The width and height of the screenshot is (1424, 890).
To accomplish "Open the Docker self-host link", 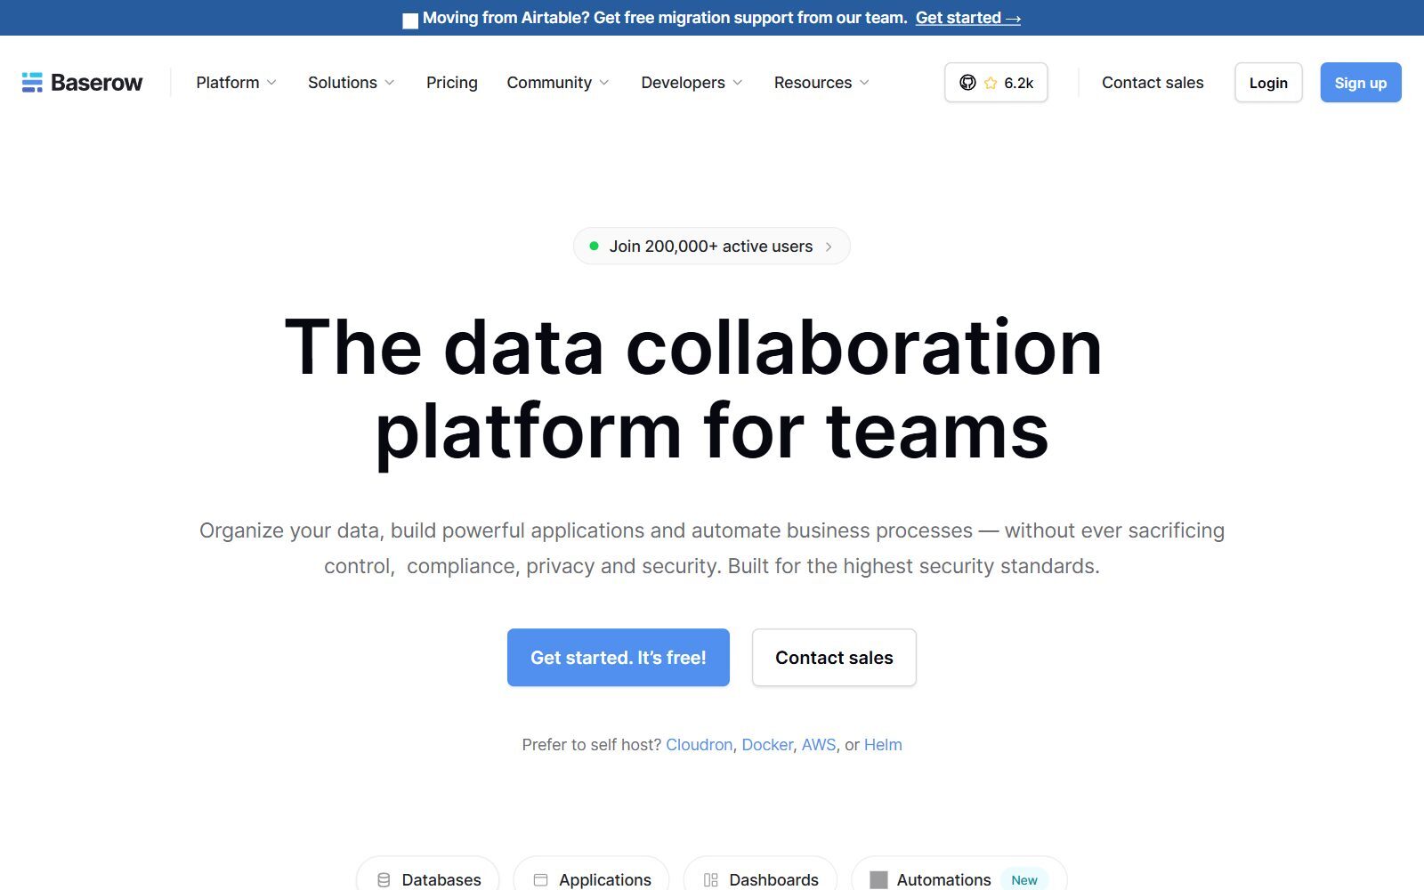I will click(x=767, y=745).
